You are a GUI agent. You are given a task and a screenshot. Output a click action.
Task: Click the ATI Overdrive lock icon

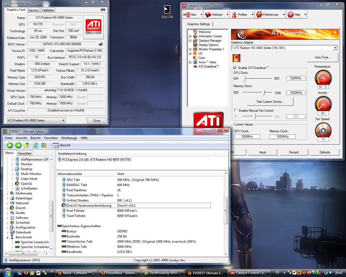(236, 58)
